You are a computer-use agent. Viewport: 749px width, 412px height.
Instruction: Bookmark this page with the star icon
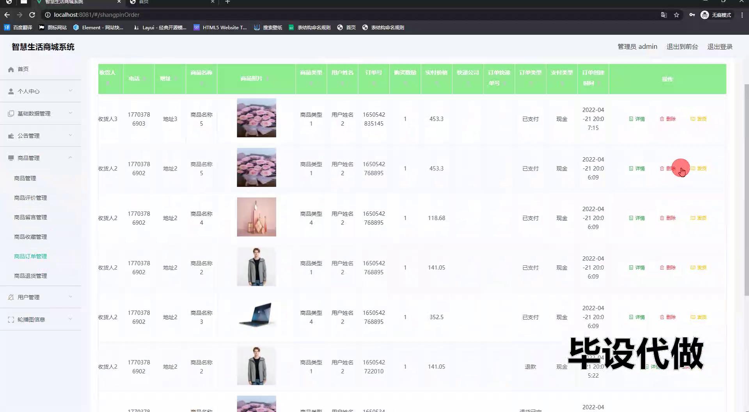[676, 15]
